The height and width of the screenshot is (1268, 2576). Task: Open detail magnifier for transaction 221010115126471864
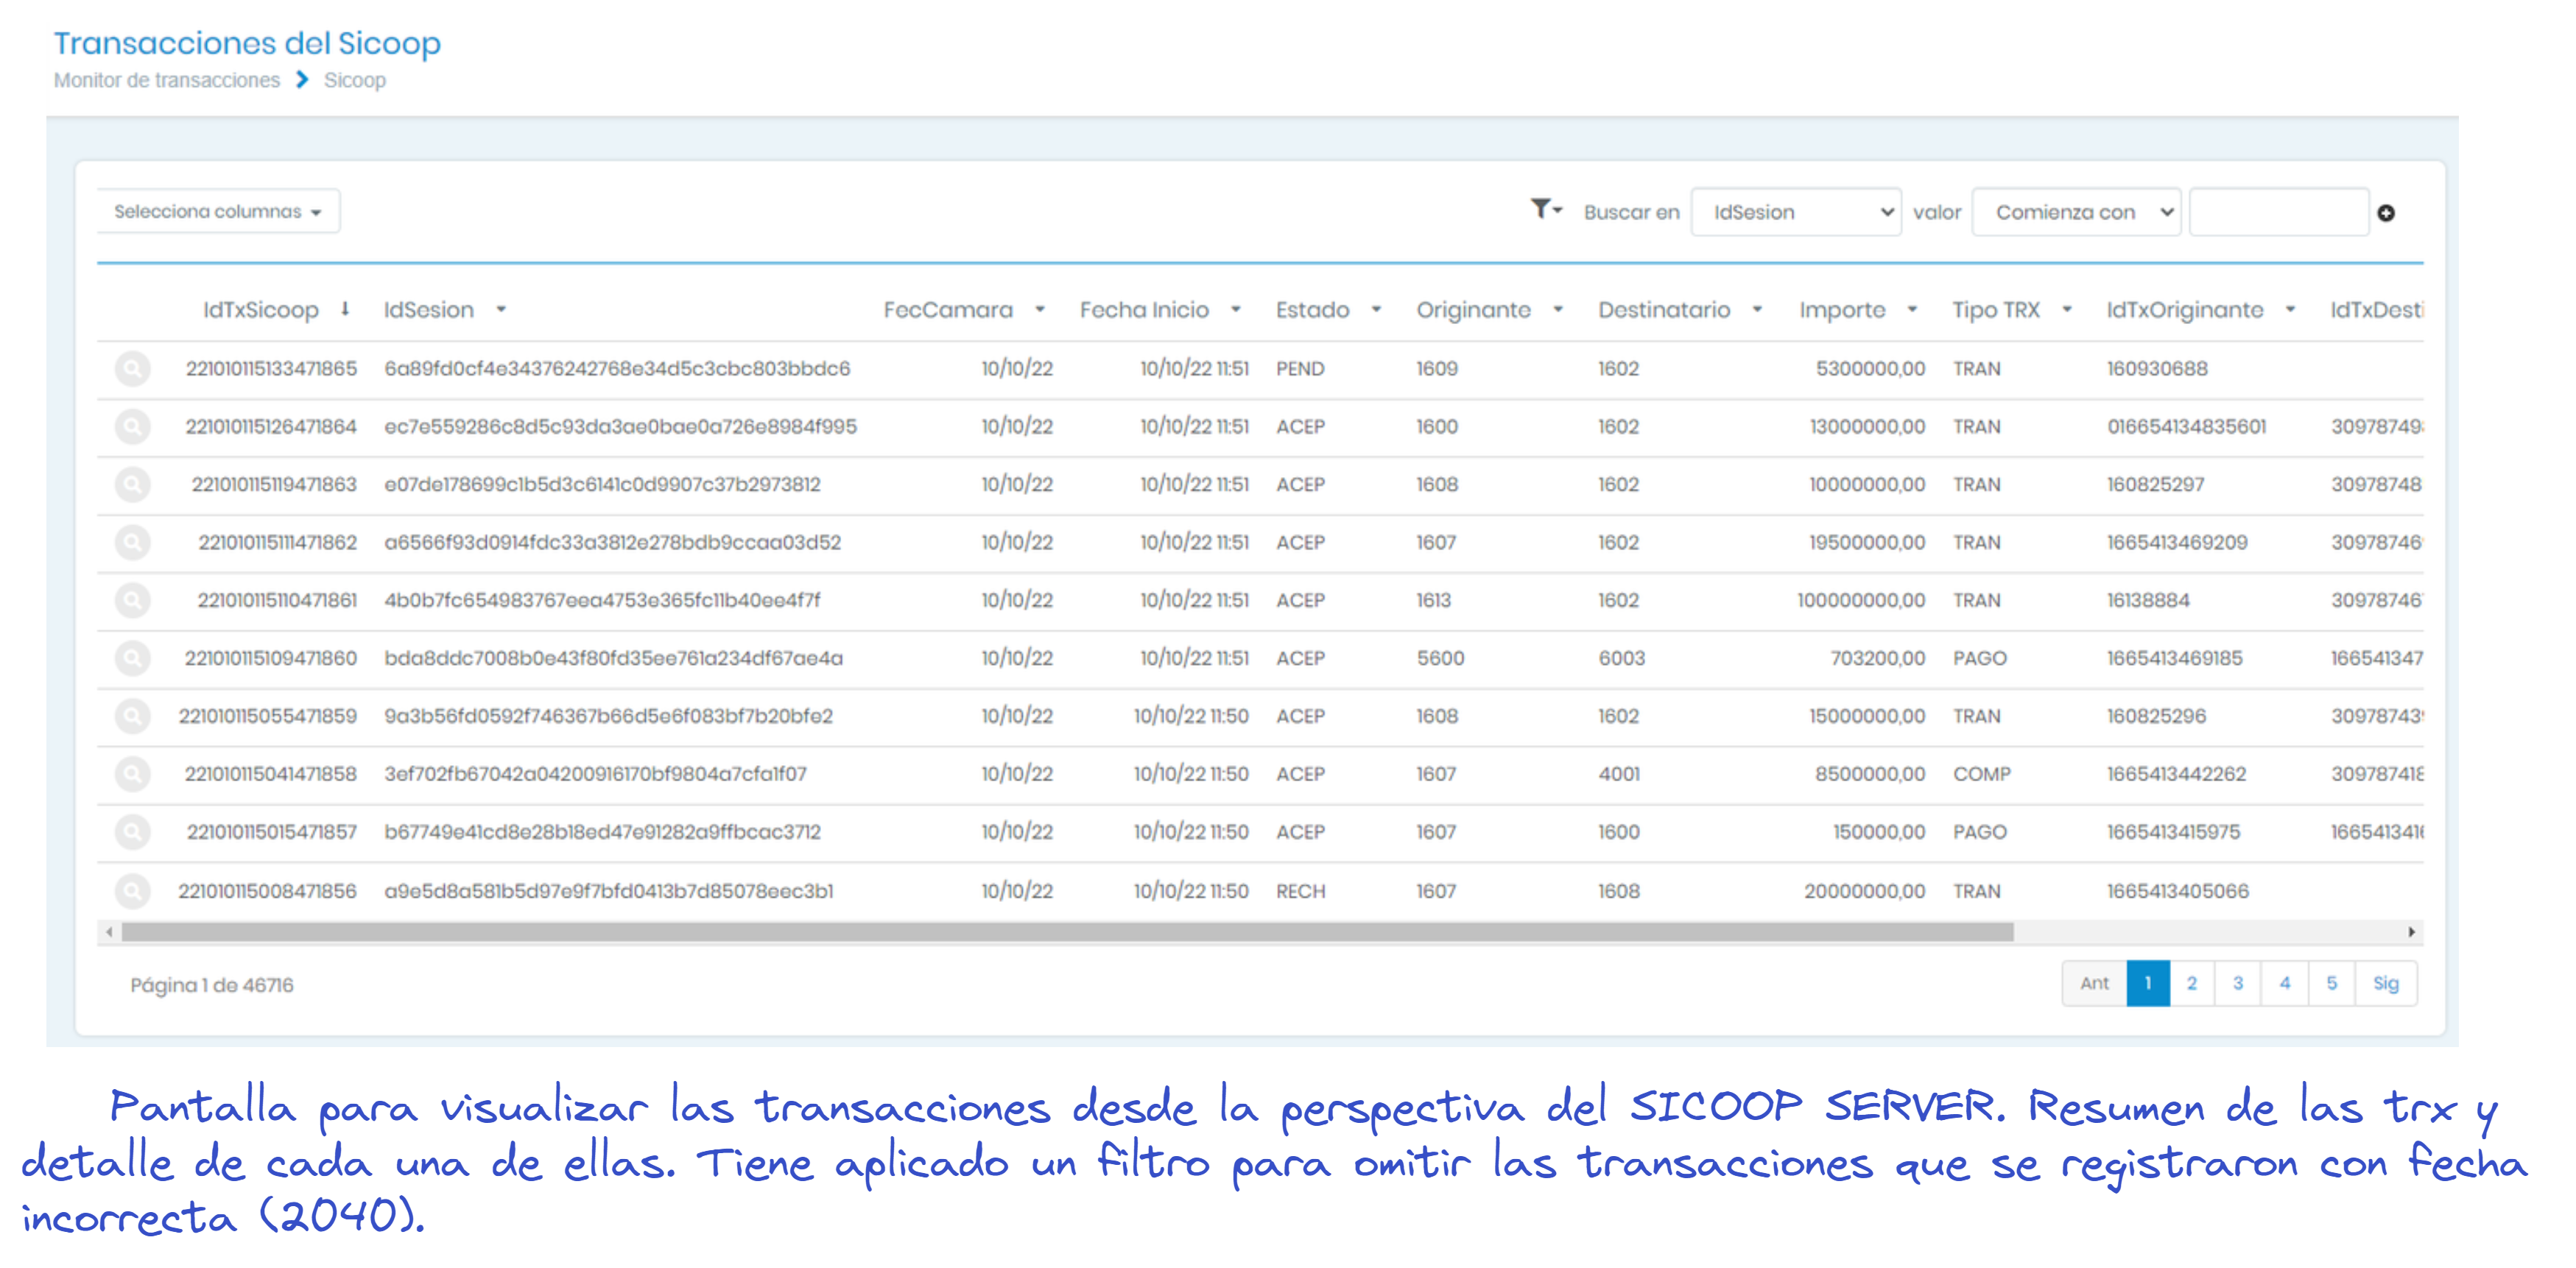click(132, 427)
